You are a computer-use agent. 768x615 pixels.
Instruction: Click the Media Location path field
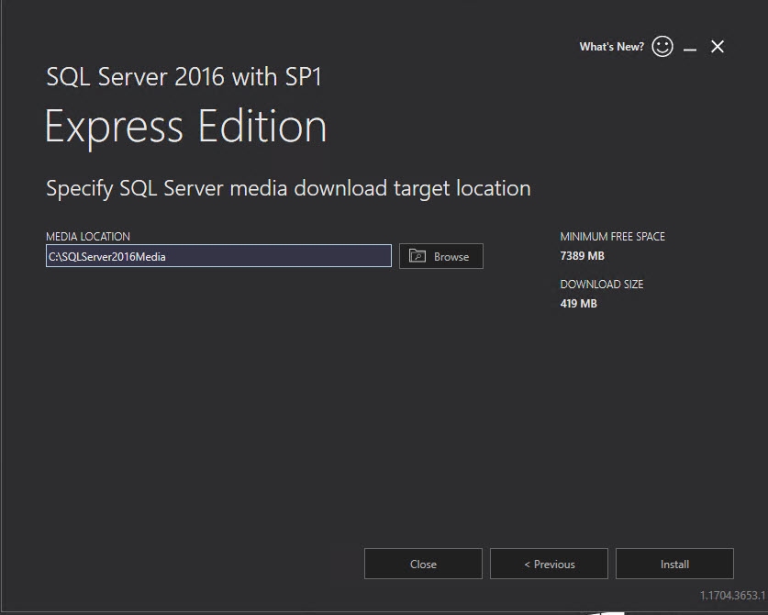(218, 256)
